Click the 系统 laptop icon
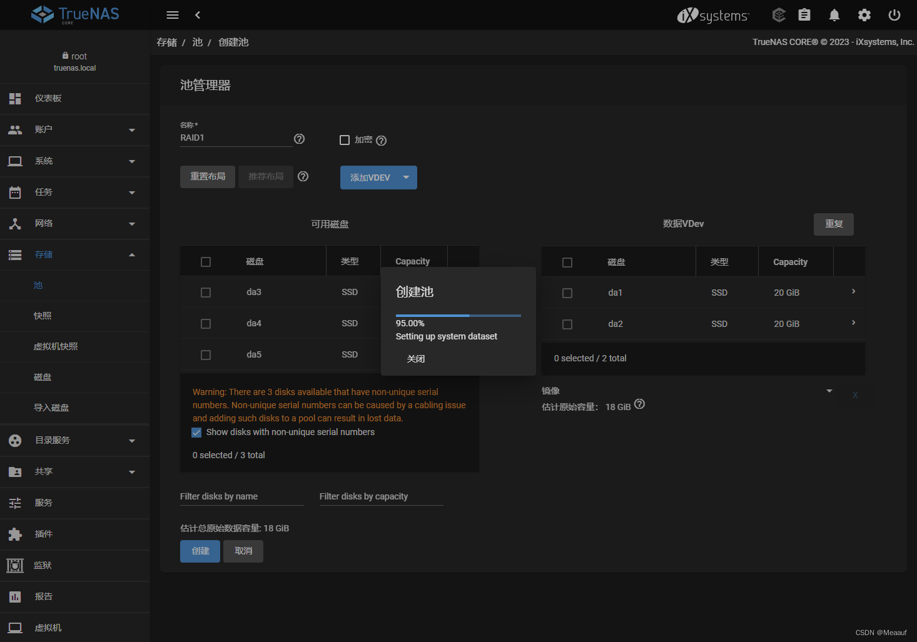This screenshot has width=917, height=642. pyautogui.click(x=15, y=161)
